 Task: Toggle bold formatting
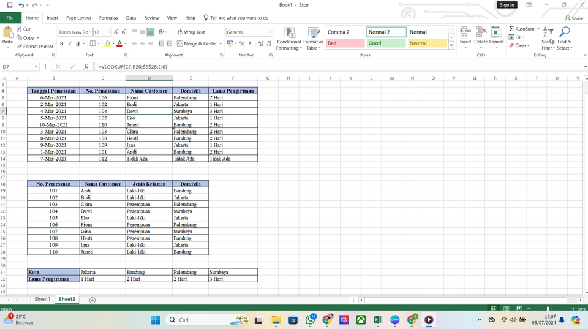tap(61, 43)
